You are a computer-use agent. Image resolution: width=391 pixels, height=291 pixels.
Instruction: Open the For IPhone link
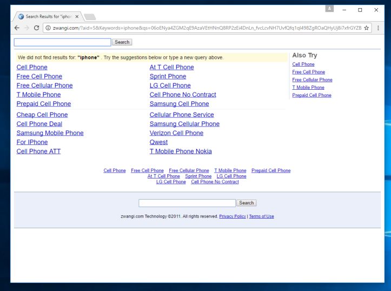[x=32, y=142]
